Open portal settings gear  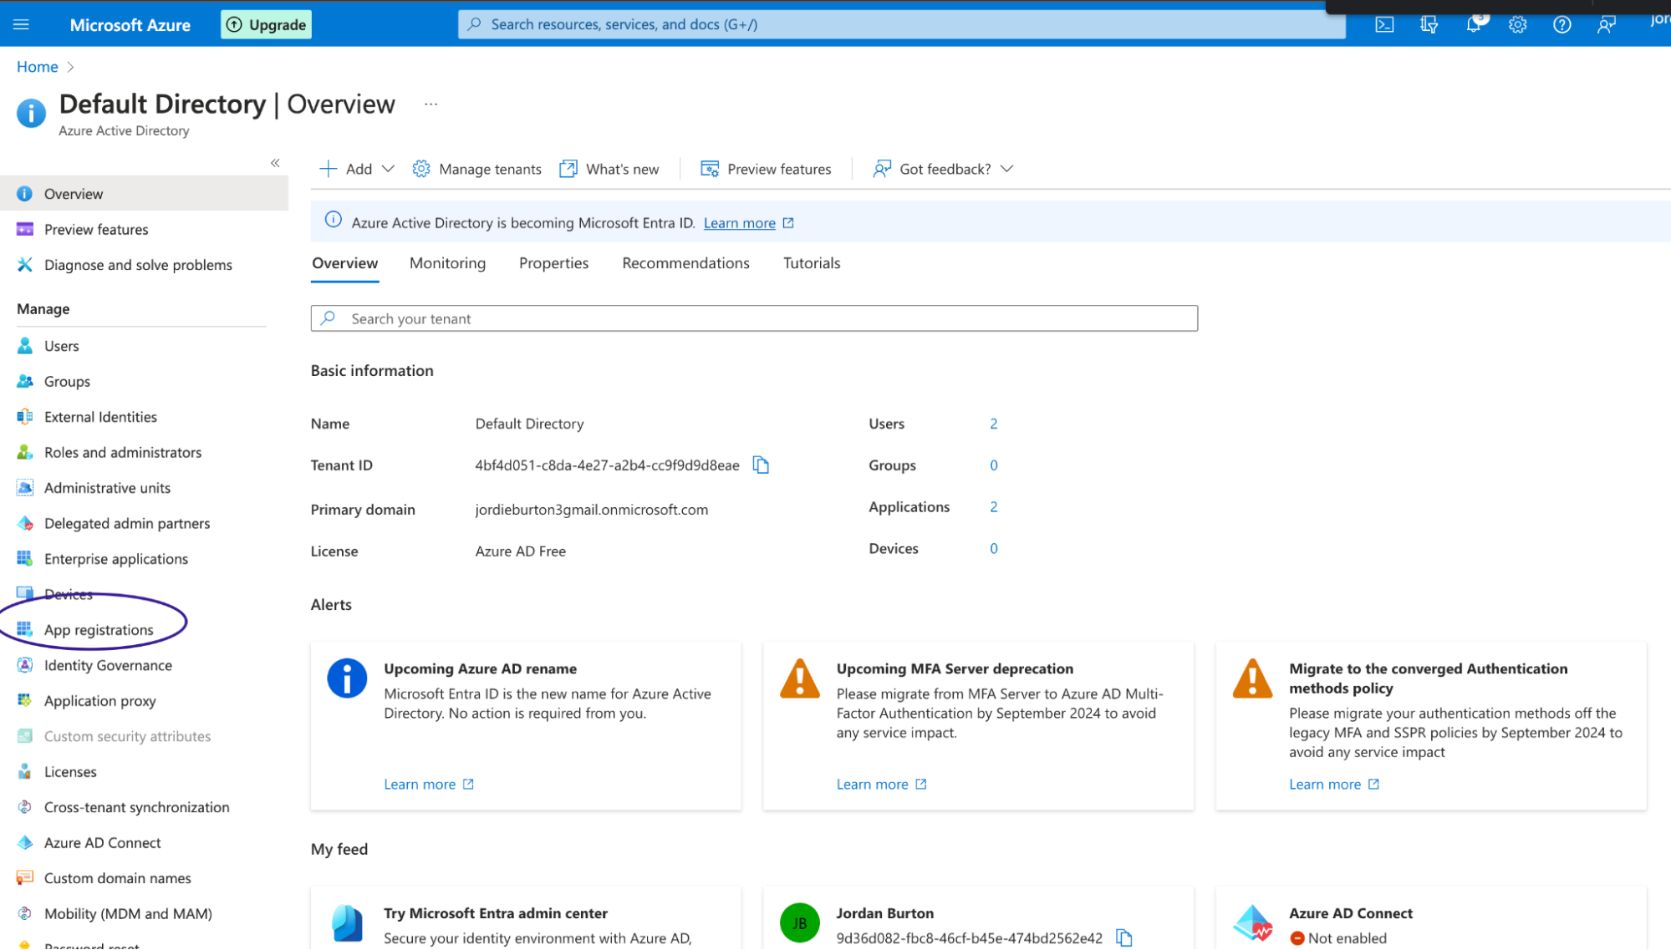coord(1517,24)
